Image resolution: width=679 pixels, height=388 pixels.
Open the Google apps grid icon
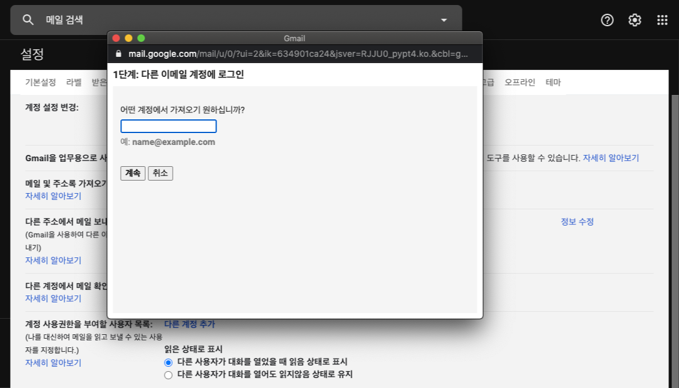(x=662, y=20)
